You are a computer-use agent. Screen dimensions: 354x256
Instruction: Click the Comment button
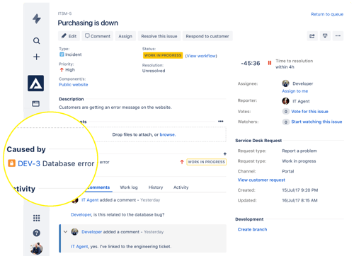(x=98, y=36)
